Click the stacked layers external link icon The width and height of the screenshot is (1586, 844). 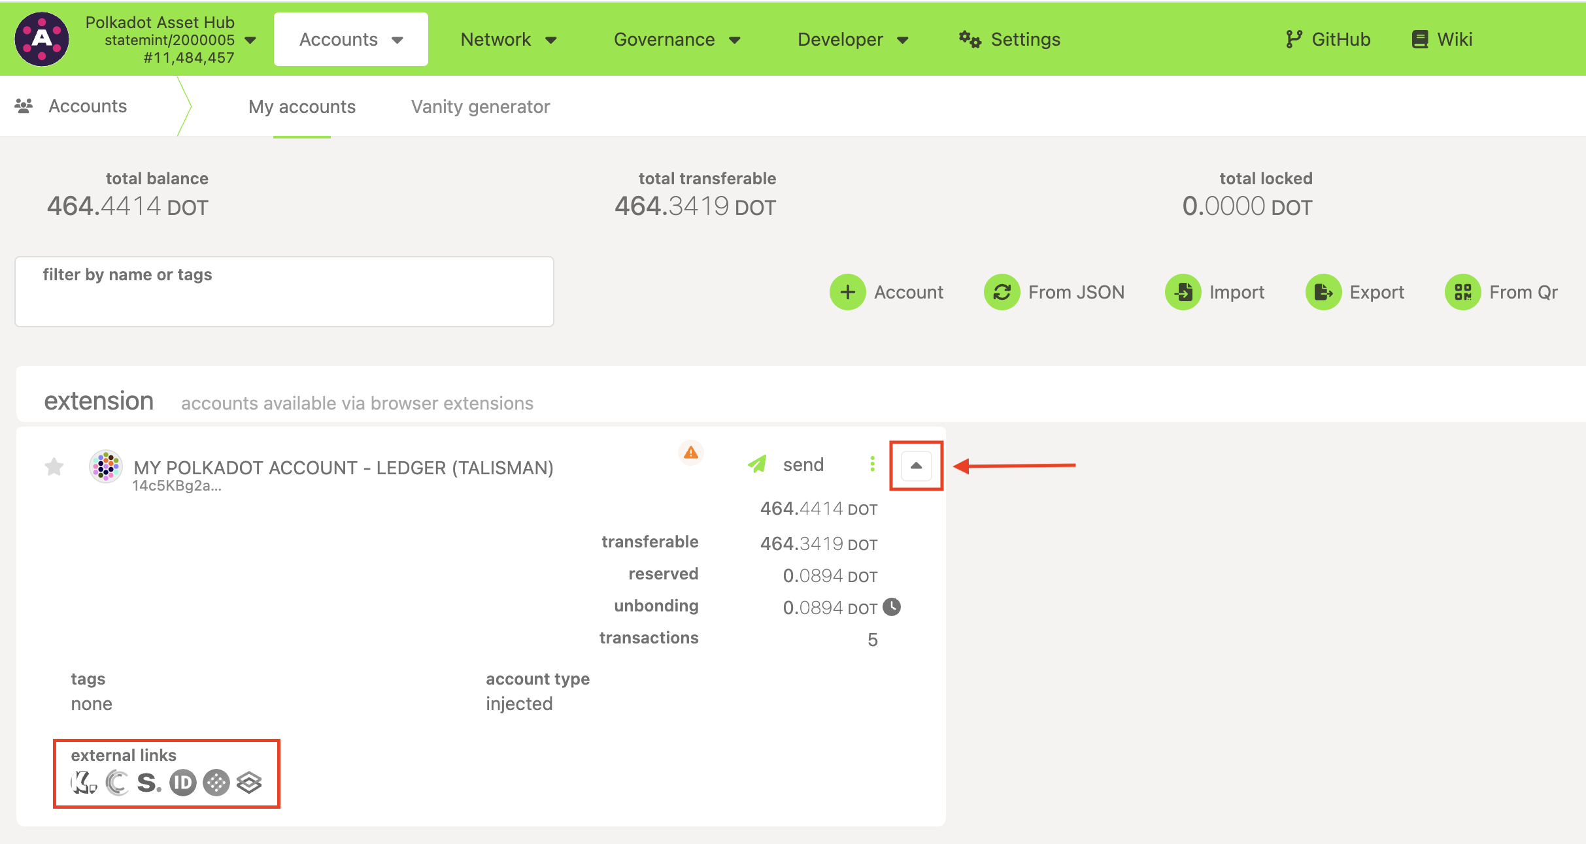[x=249, y=782]
